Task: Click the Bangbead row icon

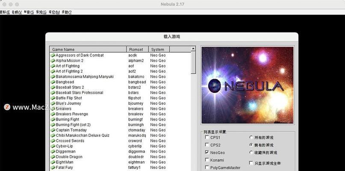Action: tap(53, 82)
